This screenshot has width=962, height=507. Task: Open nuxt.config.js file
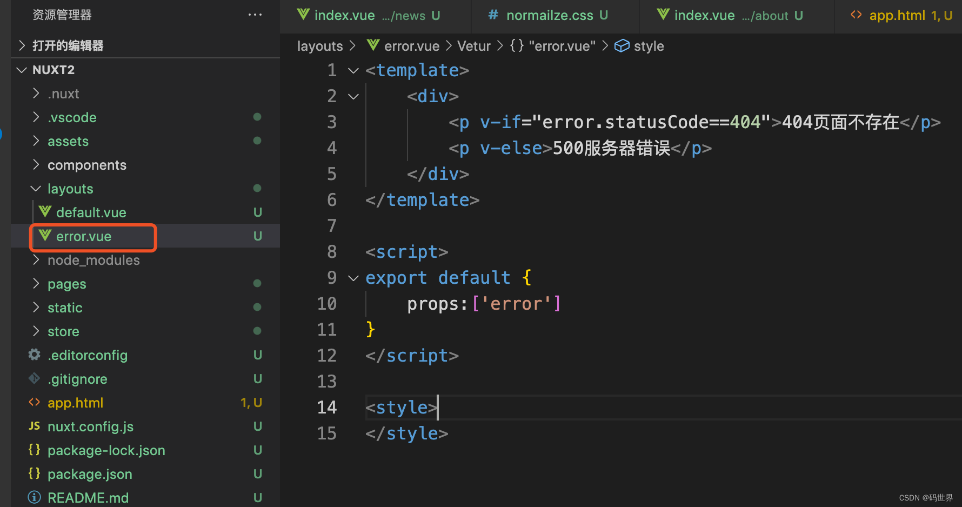(145, 426)
